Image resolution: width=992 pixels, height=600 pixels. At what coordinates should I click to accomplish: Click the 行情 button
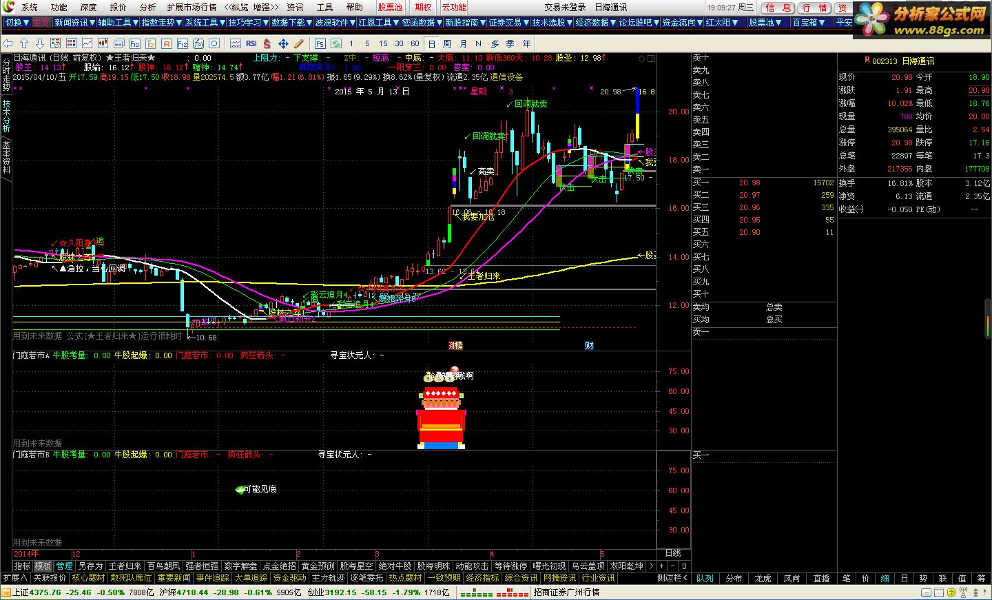[x=816, y=8]
